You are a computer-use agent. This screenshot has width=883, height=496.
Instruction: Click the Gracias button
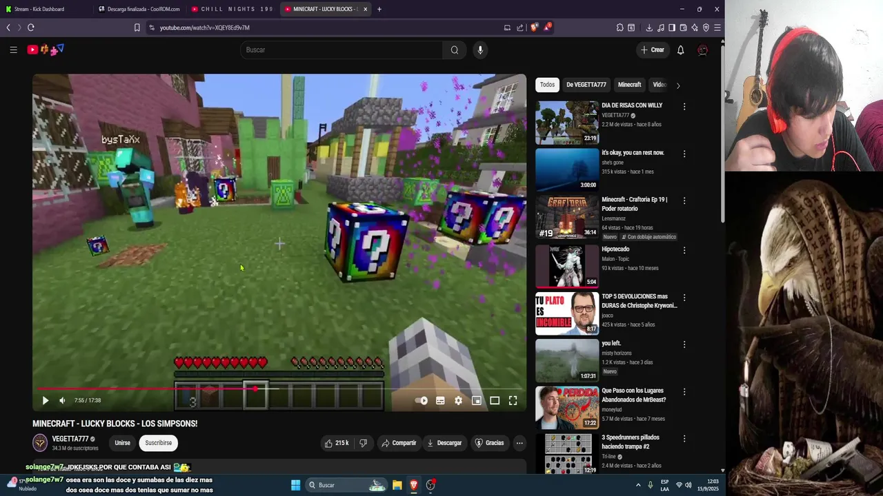(x=490, y=443)
